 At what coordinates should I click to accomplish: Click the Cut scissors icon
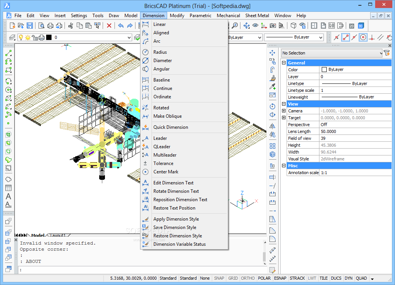[x=71, y=26]
